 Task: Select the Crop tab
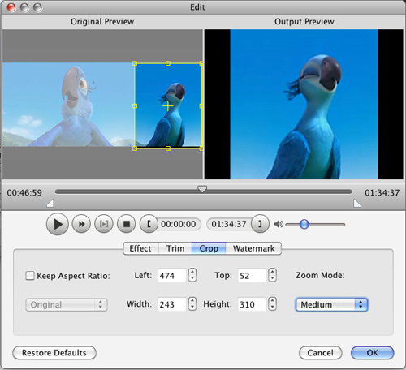[209, 248]
